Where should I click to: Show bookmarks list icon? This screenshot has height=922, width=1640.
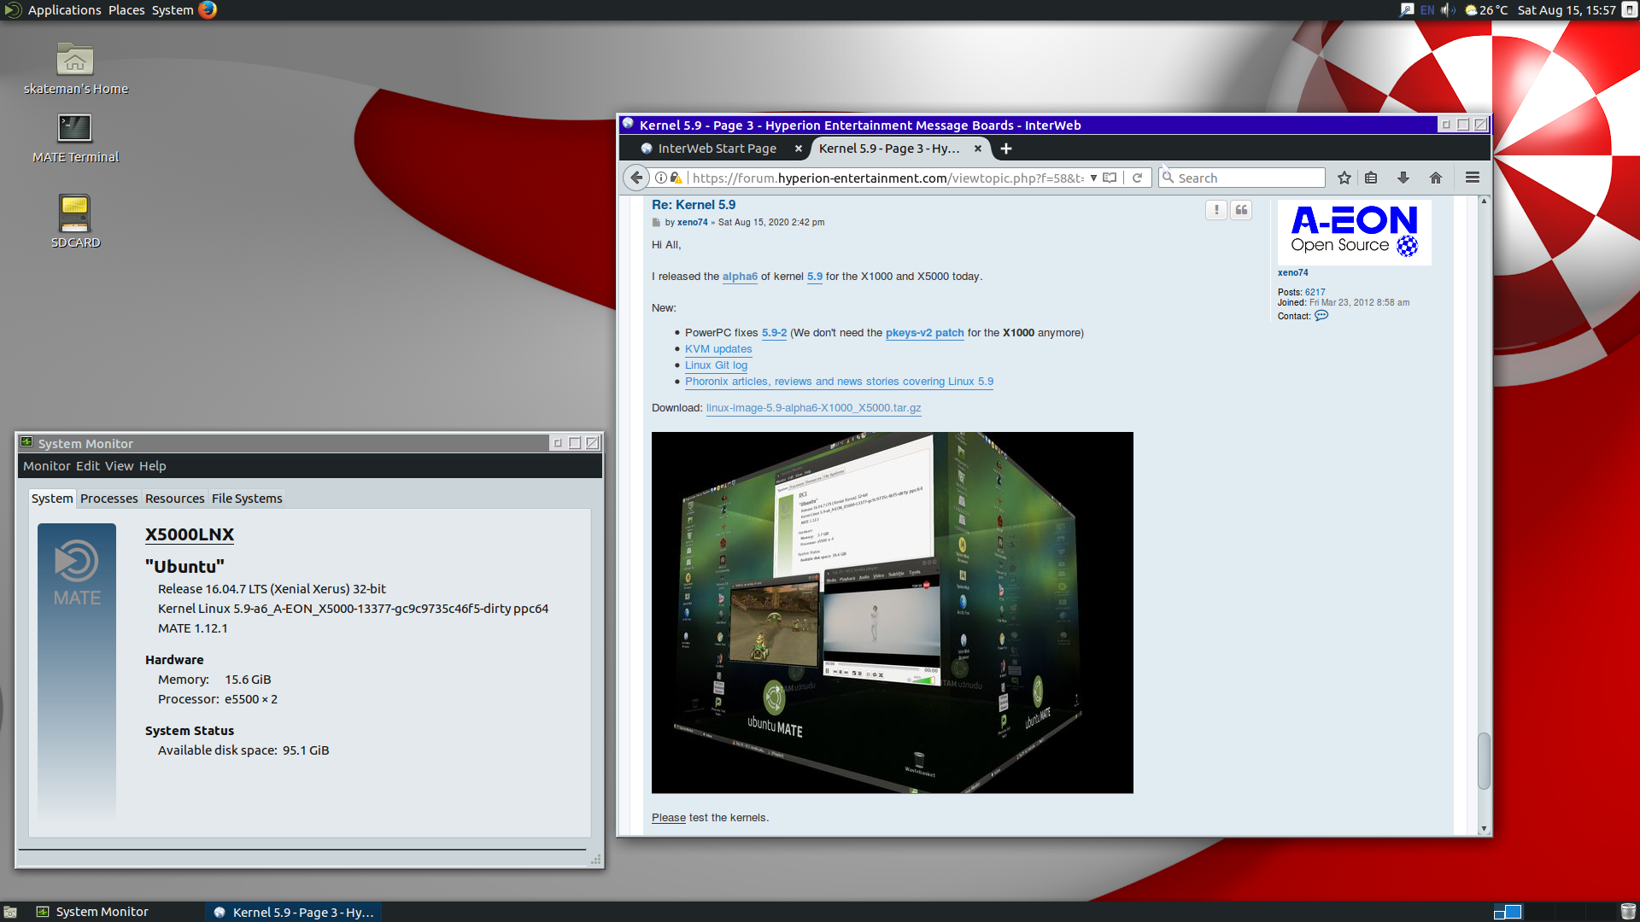tap(1371, 178)
